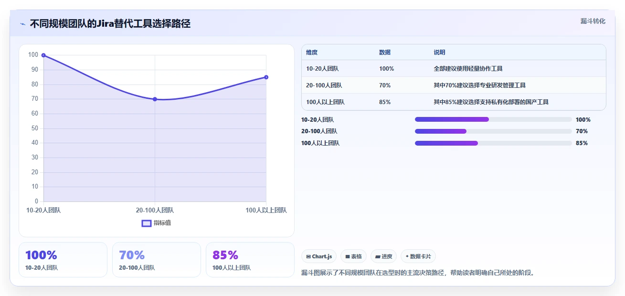Click the x-axis label 20-100人团队
Viewport: 625px width, 296px height.
tap(155, 210)
